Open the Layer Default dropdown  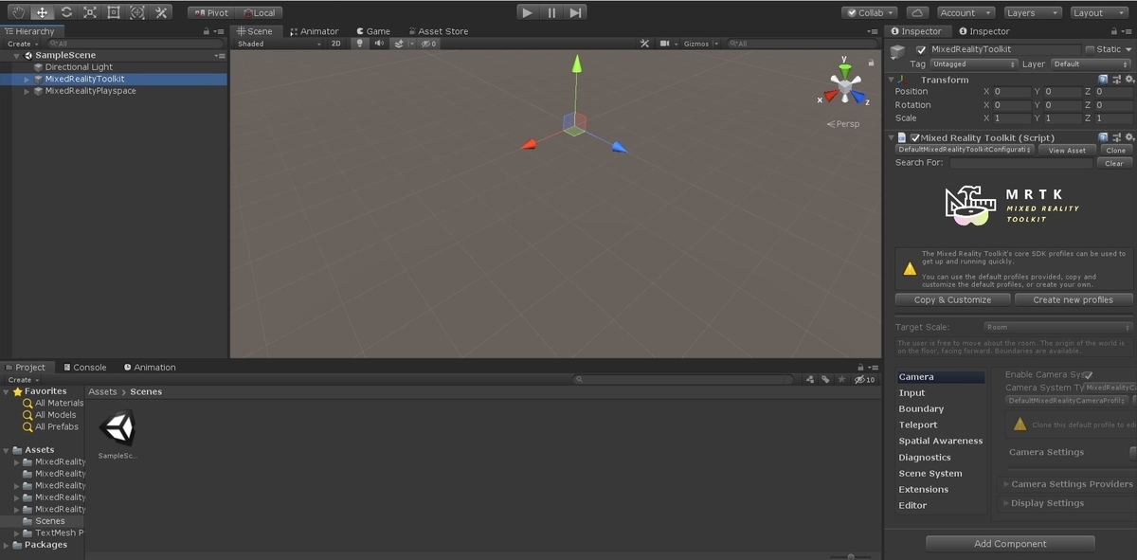(x=1091, y=64)
